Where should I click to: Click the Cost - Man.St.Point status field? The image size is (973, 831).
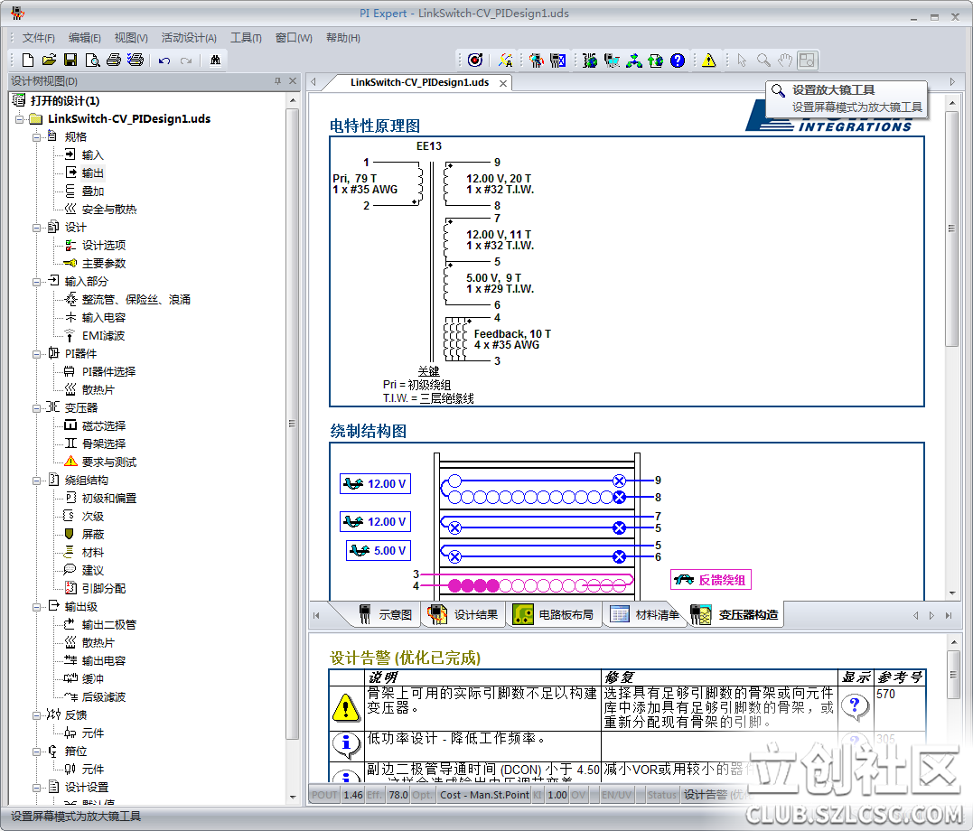click(484, 795)
